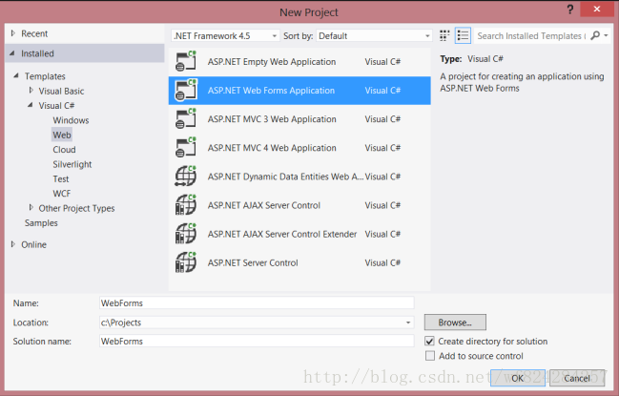Click the Dynamic Data Entities globe icon
Viewport: 619px width, 396px height.
click(x=186, y=177)
